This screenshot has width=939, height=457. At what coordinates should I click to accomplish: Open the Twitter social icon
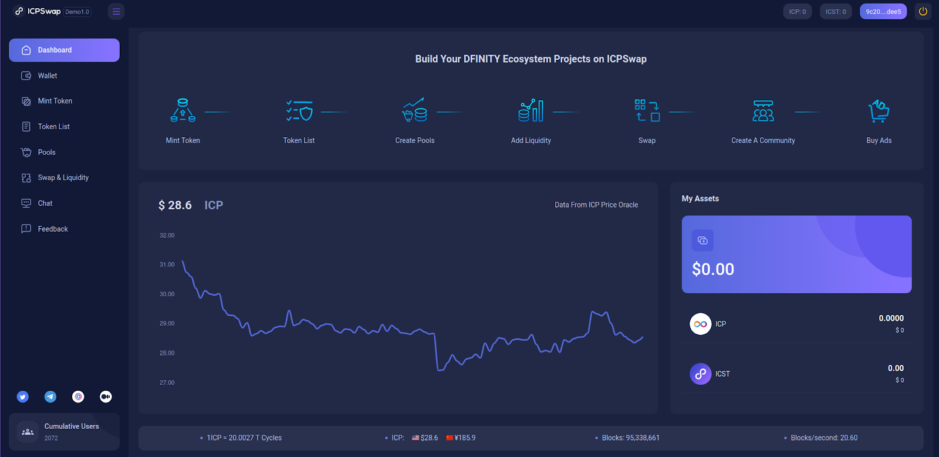point(23,397)
